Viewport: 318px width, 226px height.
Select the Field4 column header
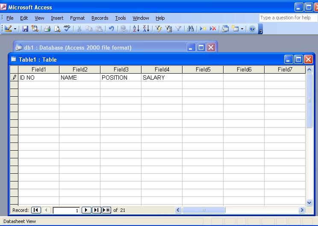pos(162,70)
